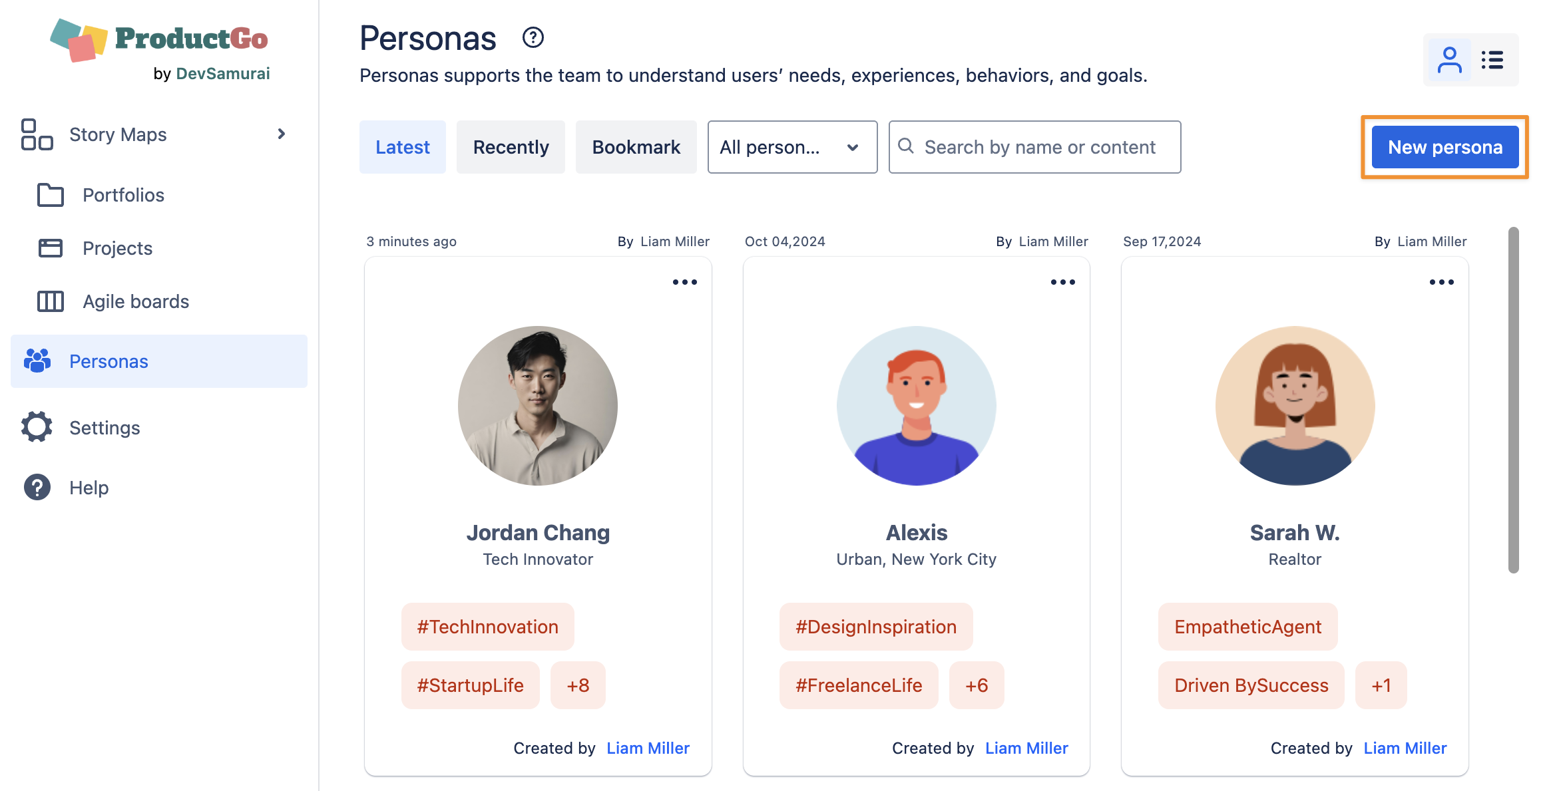Select the Recently tab
This screenshot has width=1559, height=791.
point(511,147)
